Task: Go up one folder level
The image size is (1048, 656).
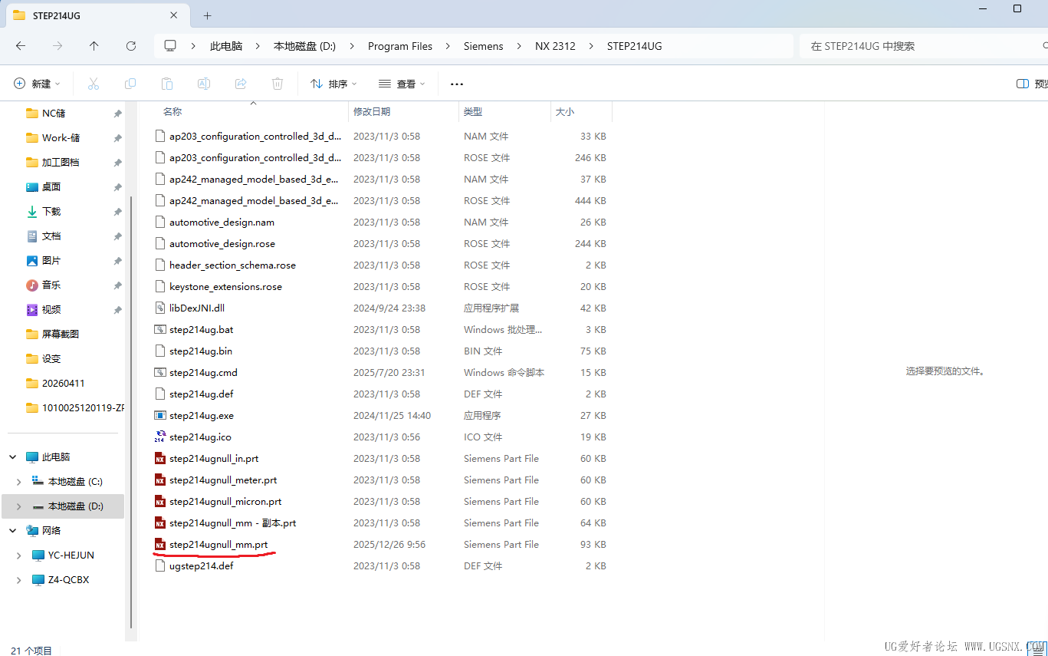Action: [94, 46]
